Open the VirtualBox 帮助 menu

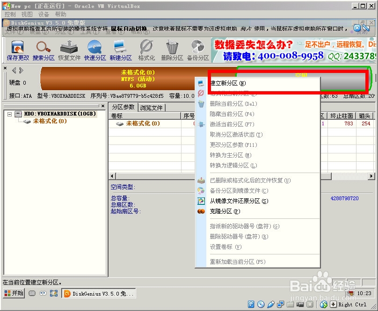click(x=60, y=14)
